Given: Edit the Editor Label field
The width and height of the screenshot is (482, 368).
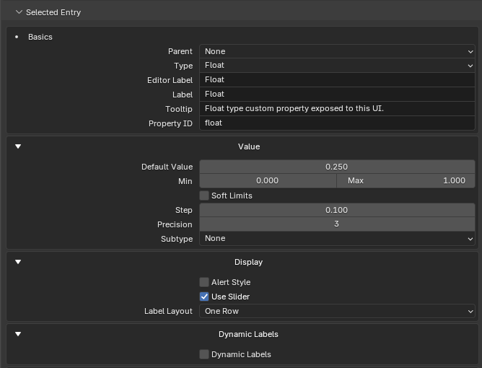Looking at the screenshot, I should click(x=337, y=80).
